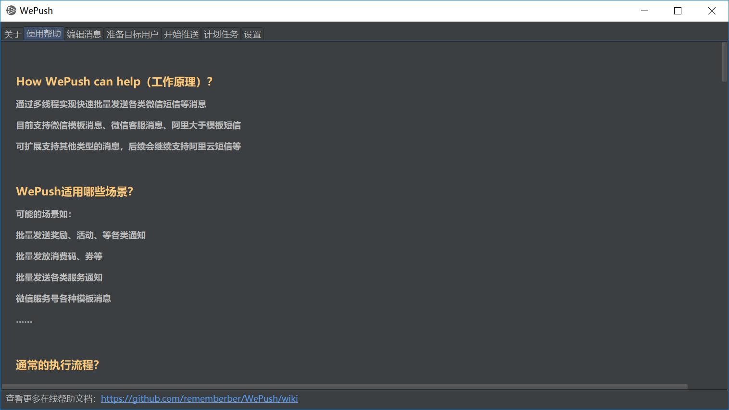The width and height of the screenshot is (729, 410).
Task: Switch to the 设置 tab
Action: click(252, 34)
